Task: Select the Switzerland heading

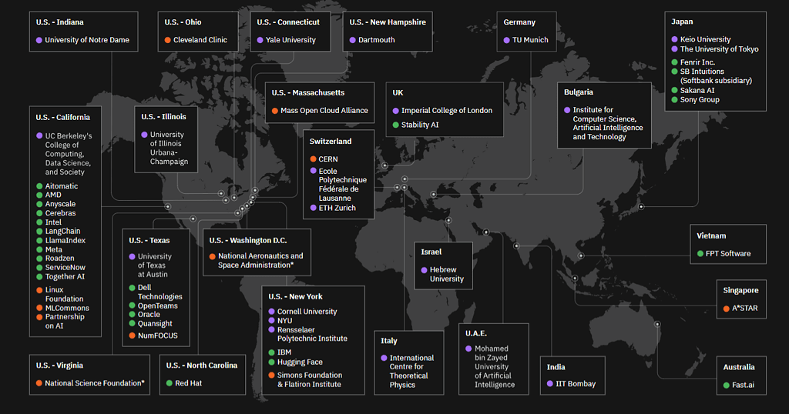Action: tap(331, 142)
